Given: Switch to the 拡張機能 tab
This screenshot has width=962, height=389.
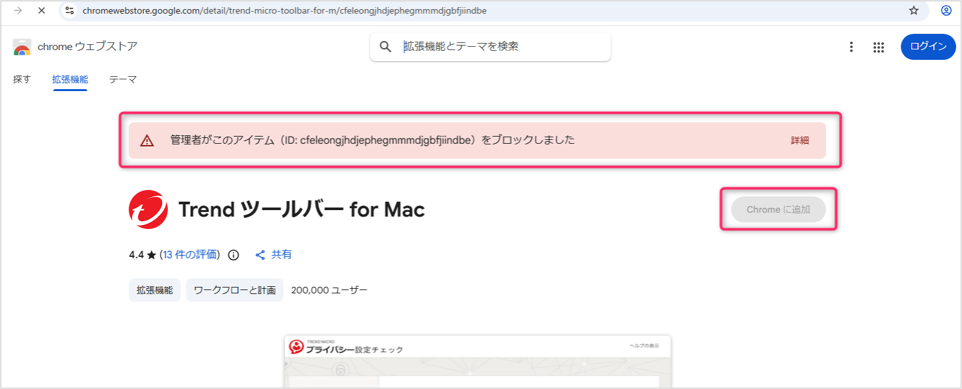Looking at the screenshot, I should (x=70, y=79).
